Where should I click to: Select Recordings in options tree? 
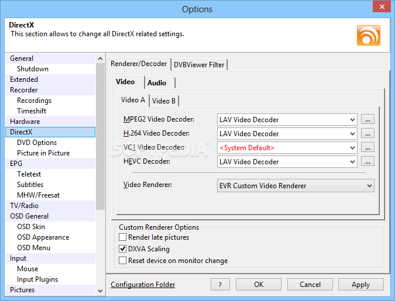pyautogui.click(x=50, y=101)
